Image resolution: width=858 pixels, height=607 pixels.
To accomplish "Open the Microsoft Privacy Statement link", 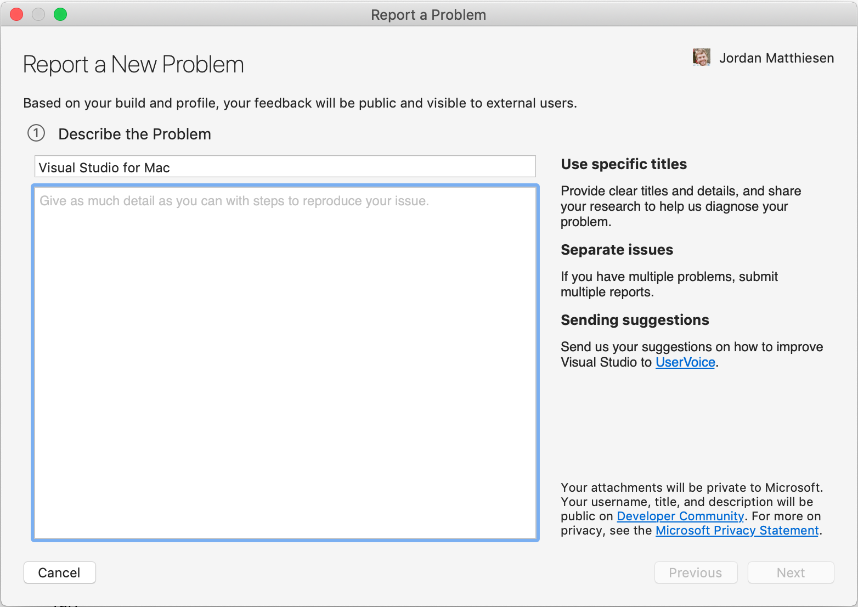I will pyautogui.click(x=737, y=530).
